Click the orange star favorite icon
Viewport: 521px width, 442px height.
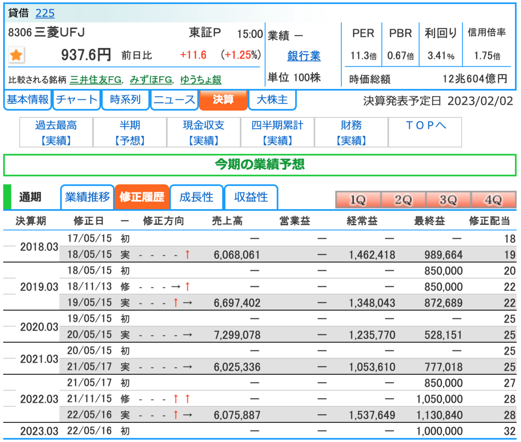(x=16, y=55)
